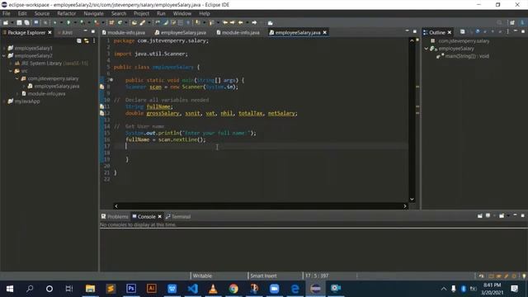Image resolution: width=528 pixels, height=297 pixels.
Task: Collapse the com.jstevenperry.salary package
Action: pos(17,78)
